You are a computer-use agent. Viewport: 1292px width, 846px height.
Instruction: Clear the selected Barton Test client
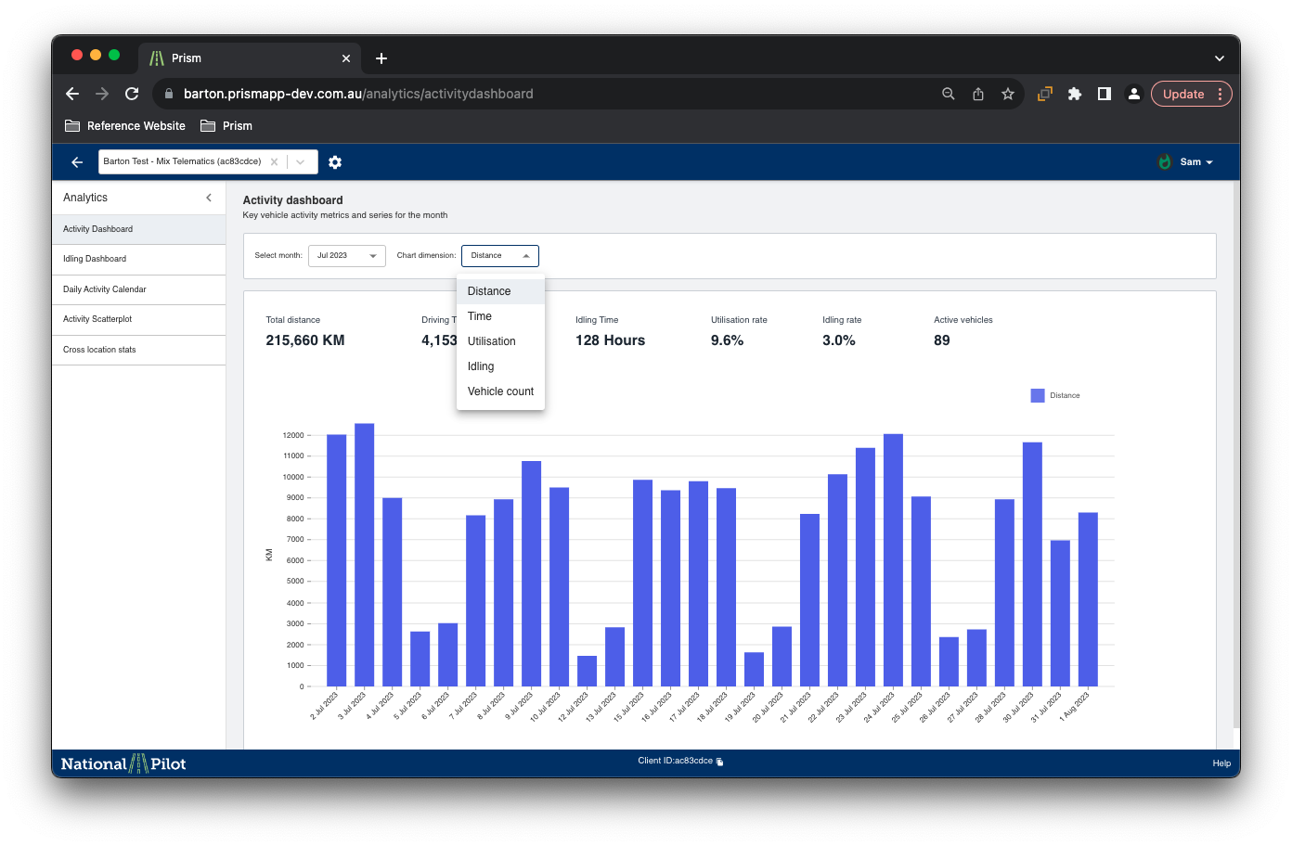click(274, 161)
